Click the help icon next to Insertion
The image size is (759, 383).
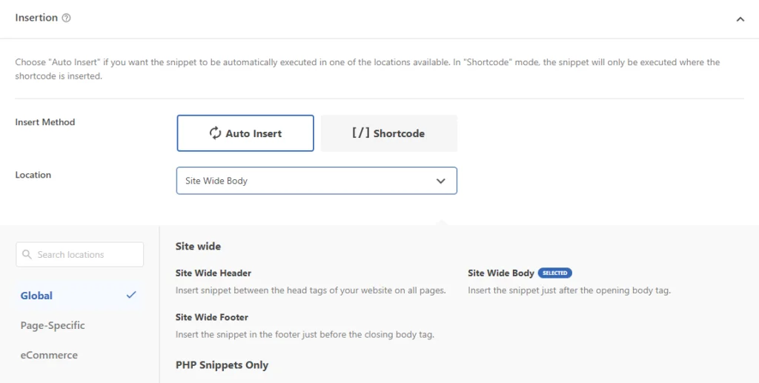point(67,18)
